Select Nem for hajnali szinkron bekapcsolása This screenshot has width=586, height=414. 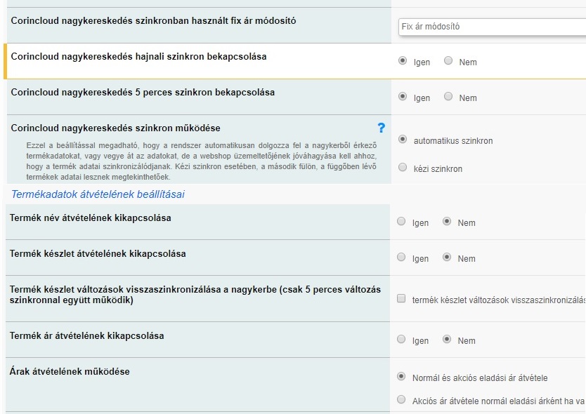448,62
